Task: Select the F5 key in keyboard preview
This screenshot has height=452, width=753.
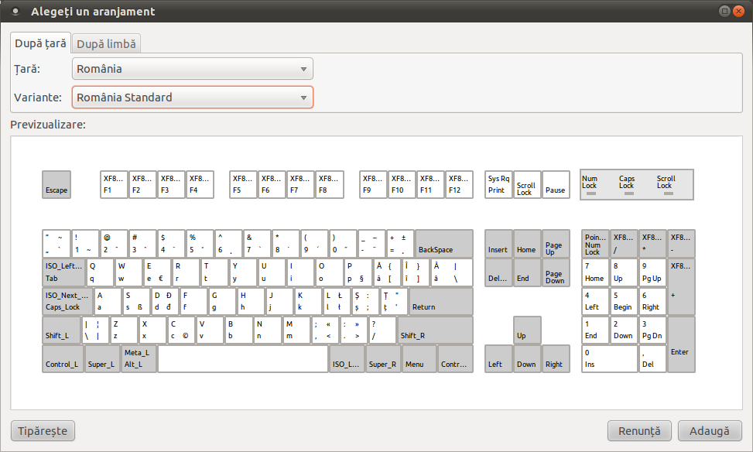Action: [x=244, y=184]
